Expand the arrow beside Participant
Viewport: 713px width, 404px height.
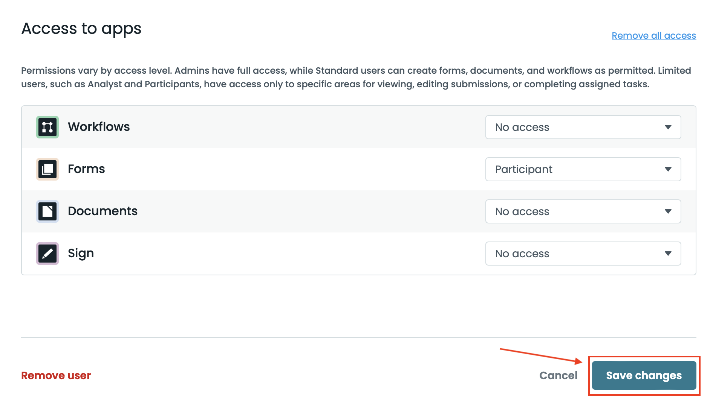pyautogui.click(x=668, y=169)
